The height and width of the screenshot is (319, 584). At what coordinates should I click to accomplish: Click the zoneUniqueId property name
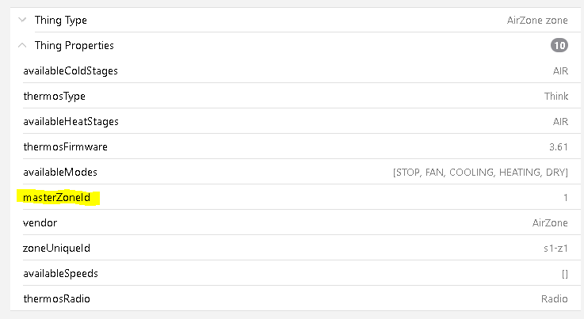[56, 249]
